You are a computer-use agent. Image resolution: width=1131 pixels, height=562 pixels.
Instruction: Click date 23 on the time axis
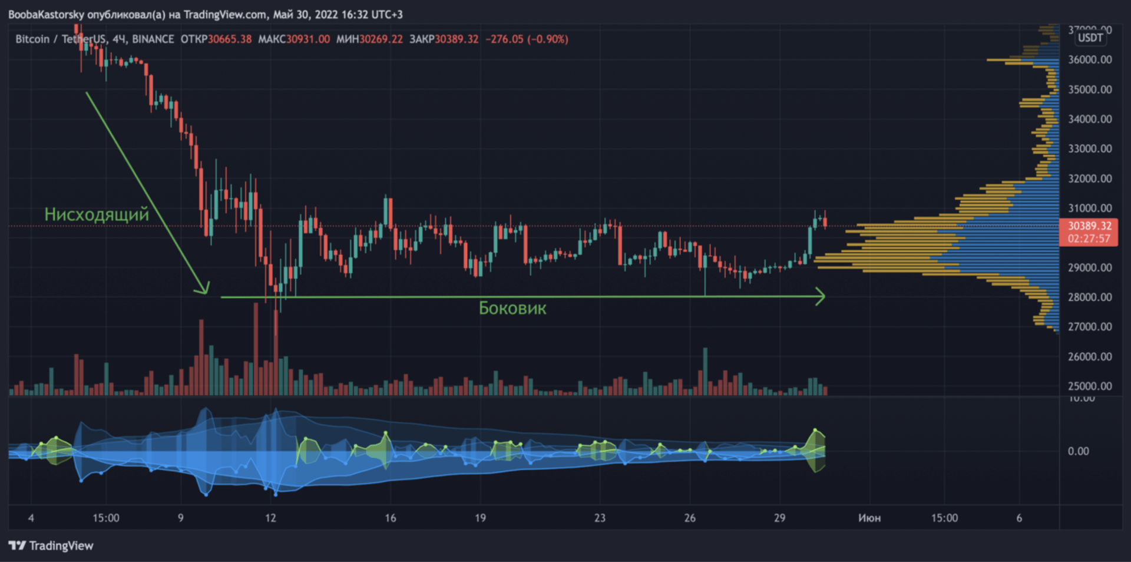pyautogui.click(x=600, y=518)
